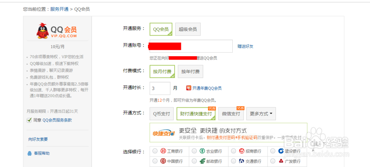Select the 工商银行 radio button
This screenshot has height=167, width=370.
pos(155,151)
